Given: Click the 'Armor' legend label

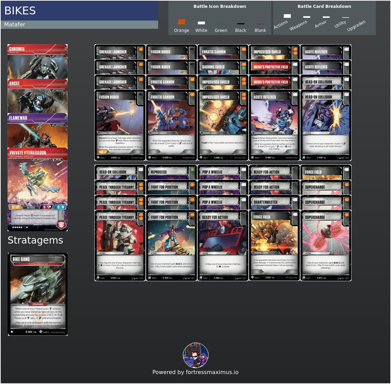Looking at the screenshot, I should click(320, 24).
